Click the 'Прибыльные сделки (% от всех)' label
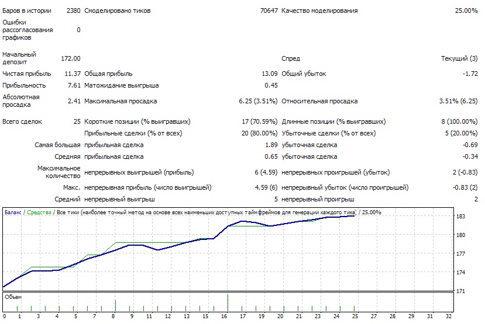Screen dimensions: 485x324 133,133
